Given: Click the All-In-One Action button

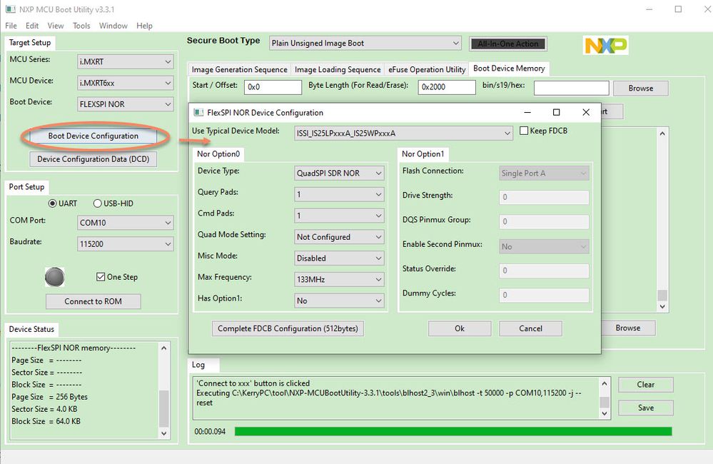Looking at the screenshot, I should [x=508, y=44].
